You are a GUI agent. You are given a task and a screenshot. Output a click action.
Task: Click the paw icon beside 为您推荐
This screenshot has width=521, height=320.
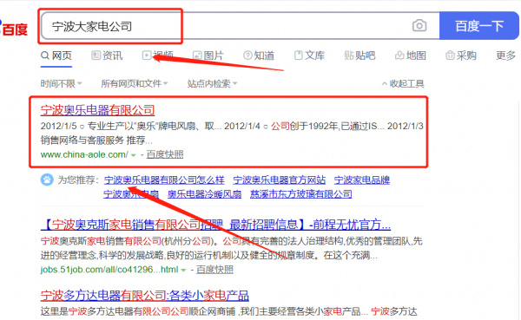pyautogui.click(x=47, y=180)
